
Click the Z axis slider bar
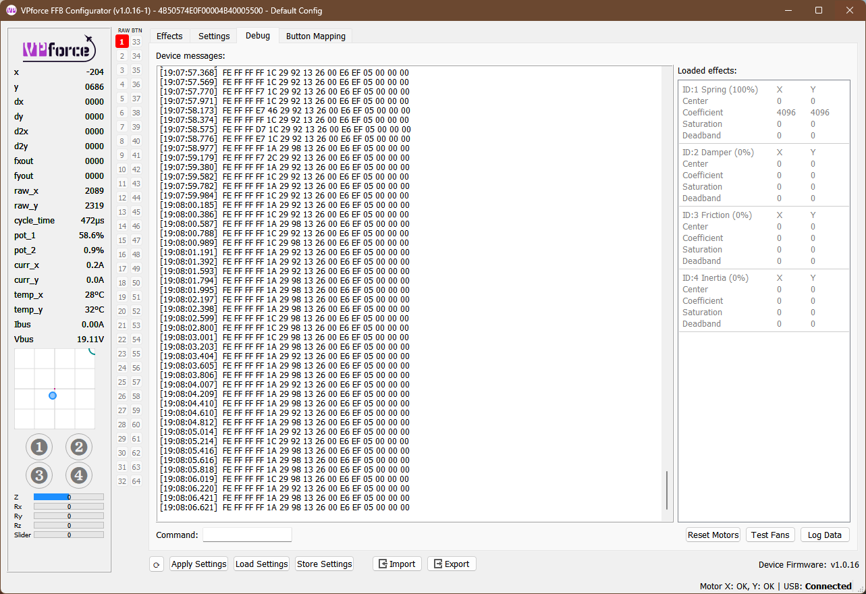coord(67,496)
